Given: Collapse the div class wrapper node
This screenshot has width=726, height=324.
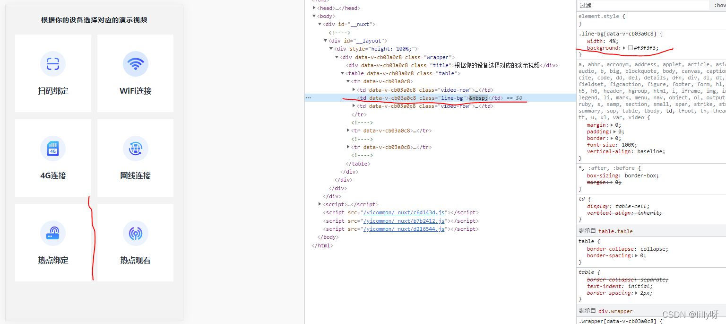Looking at the screenshot, I should (x=337, y=57).
